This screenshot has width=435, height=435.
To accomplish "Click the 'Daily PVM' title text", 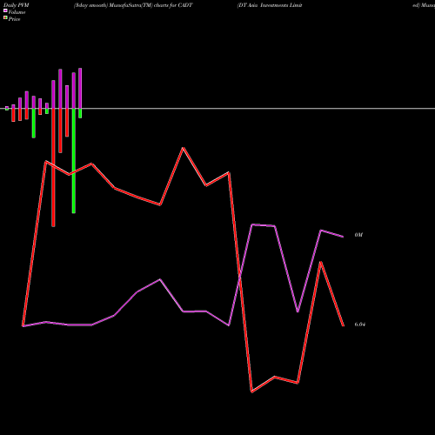I will 17,5.
